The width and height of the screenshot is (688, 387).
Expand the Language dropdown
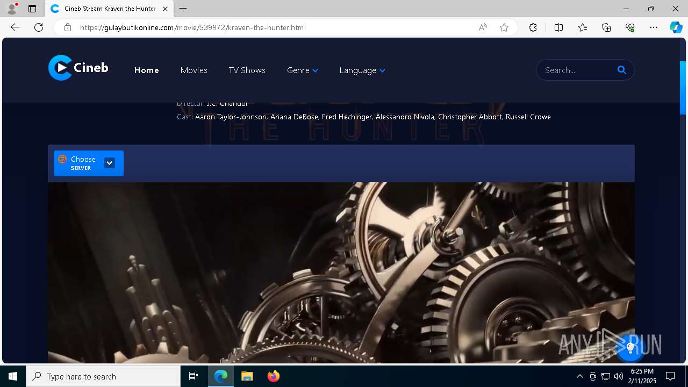(x=362, y=70)
